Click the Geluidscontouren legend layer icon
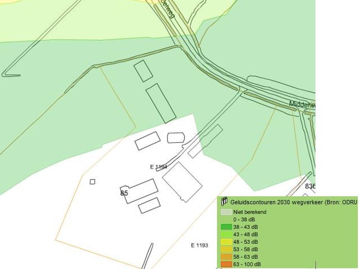 tap(224, 202)
